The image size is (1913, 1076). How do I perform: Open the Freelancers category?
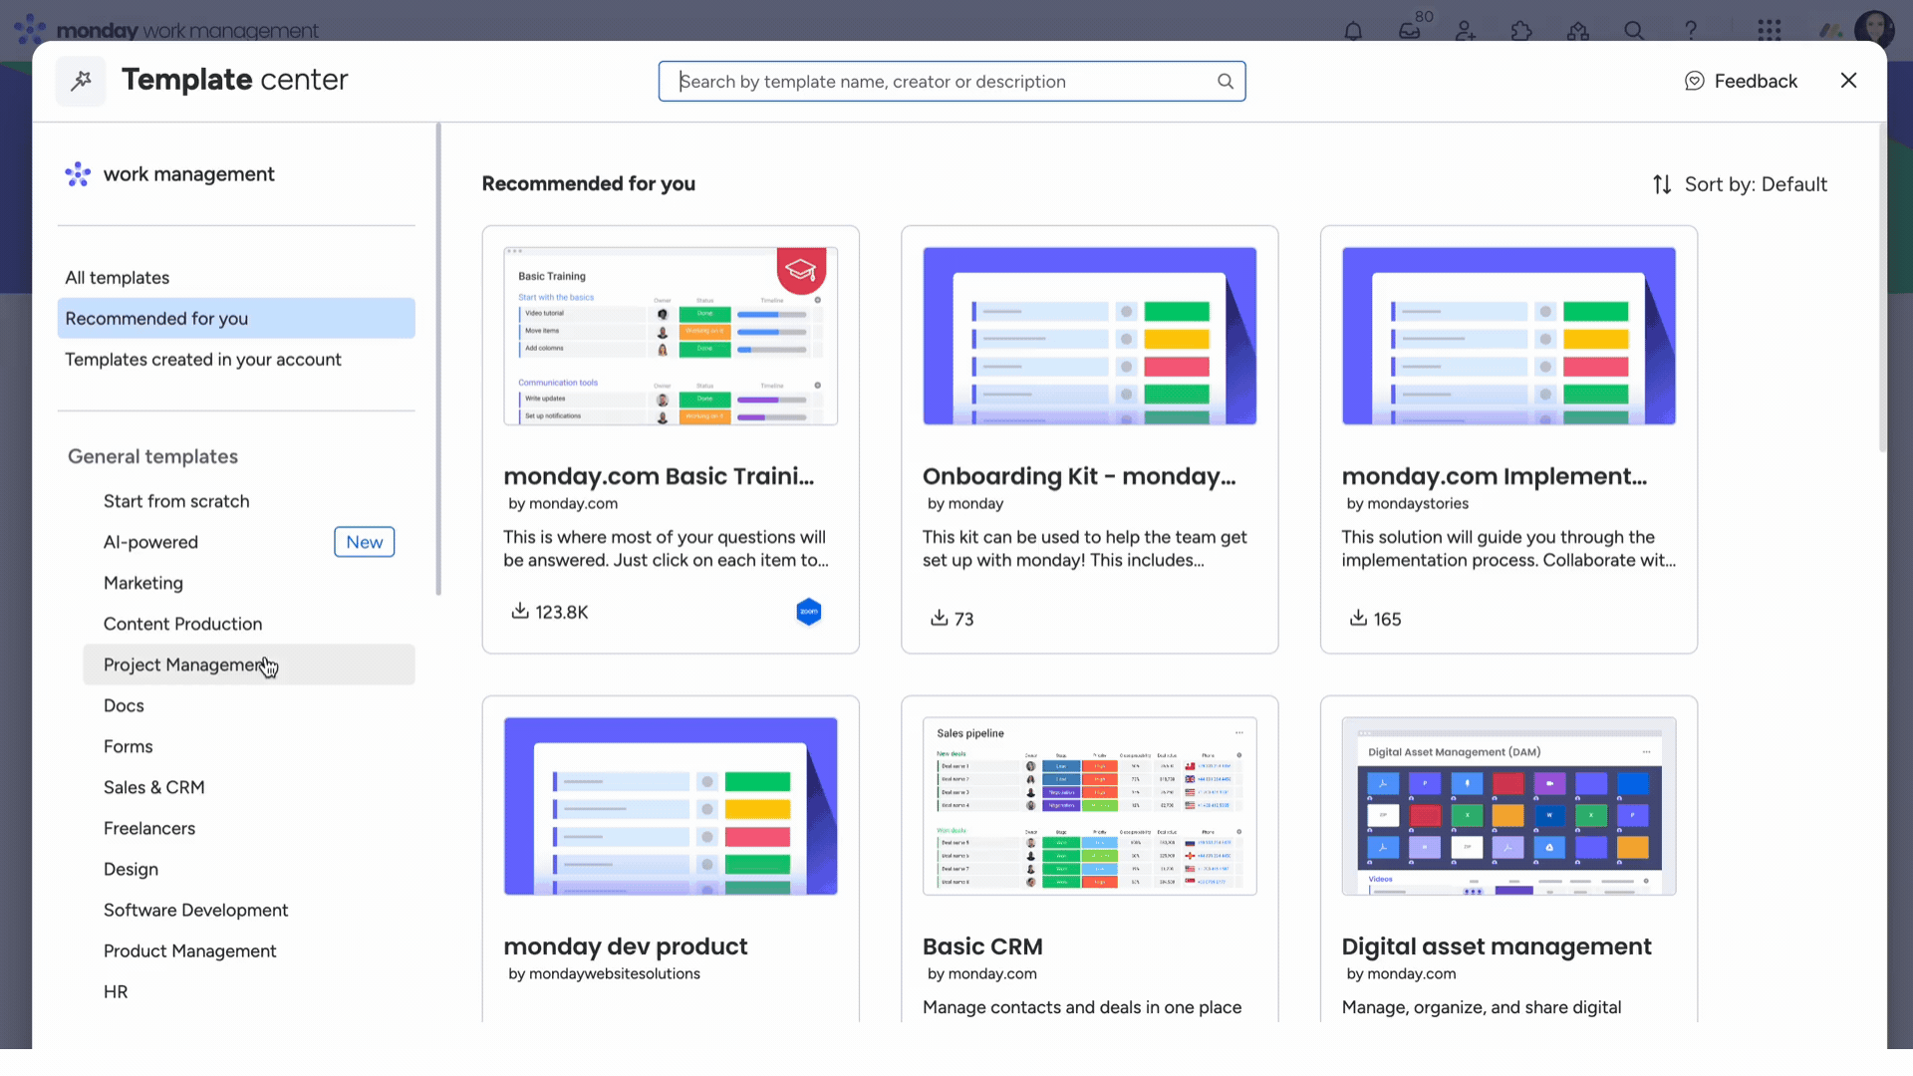(249, 828)
